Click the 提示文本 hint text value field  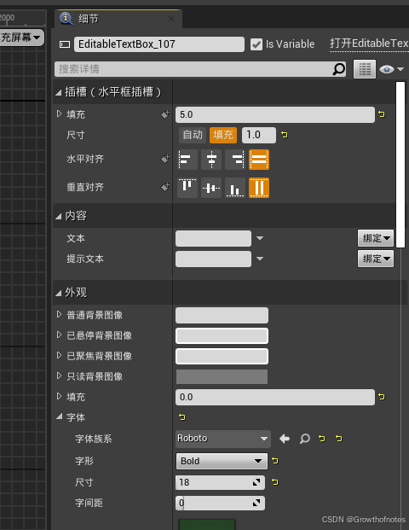point(213,259)
